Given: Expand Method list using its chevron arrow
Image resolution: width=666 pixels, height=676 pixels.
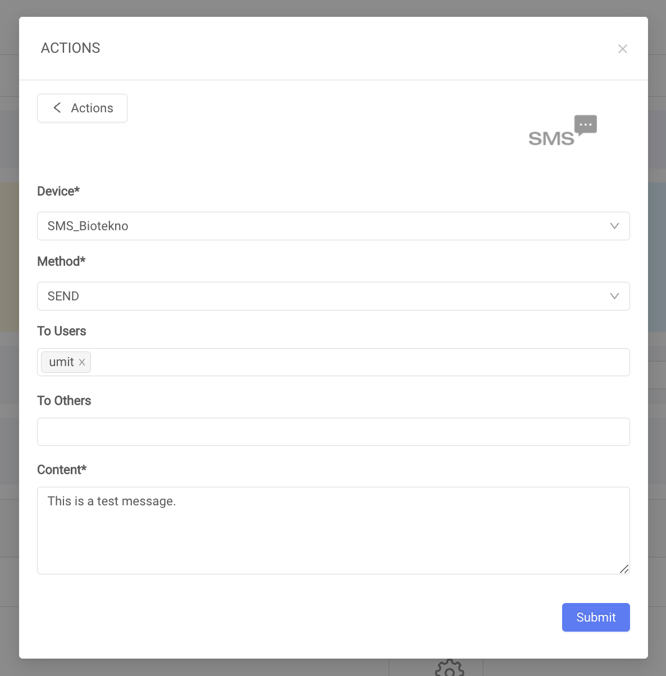Looking at the screenshot, I should click(614, 296).
